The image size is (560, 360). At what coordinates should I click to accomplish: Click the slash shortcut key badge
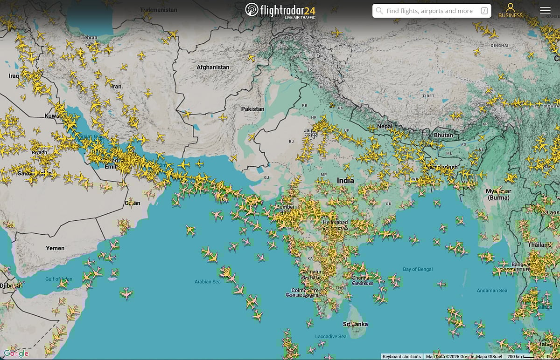(x=484, y=11)
